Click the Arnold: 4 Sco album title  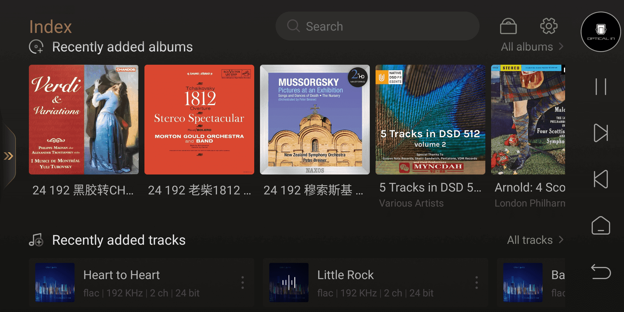[530, 188]
